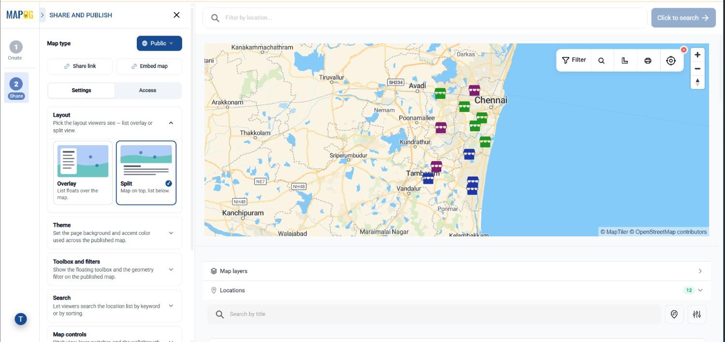Viewport: 725px width, 342px height.
Task: Open the user avatar T menu
Action: tap(20, 319)
